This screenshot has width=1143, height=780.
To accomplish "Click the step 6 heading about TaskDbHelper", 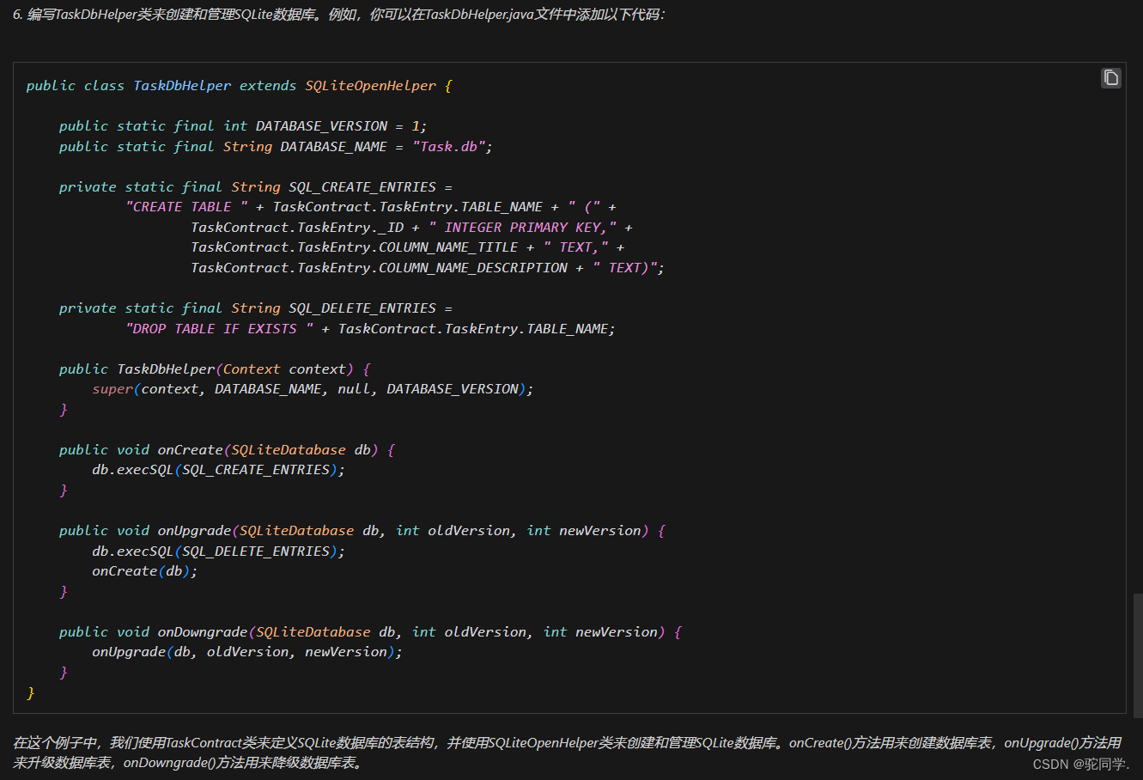I will pyautogui.click(x=338, y=15).
